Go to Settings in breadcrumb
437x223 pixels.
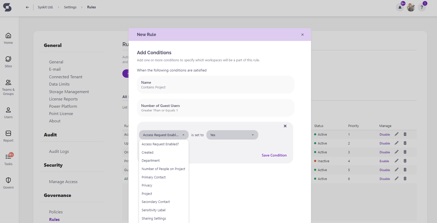[70, 7]
